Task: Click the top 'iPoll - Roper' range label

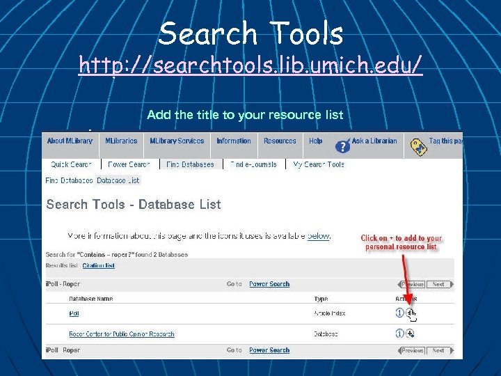Action: (x=63, y=284)
